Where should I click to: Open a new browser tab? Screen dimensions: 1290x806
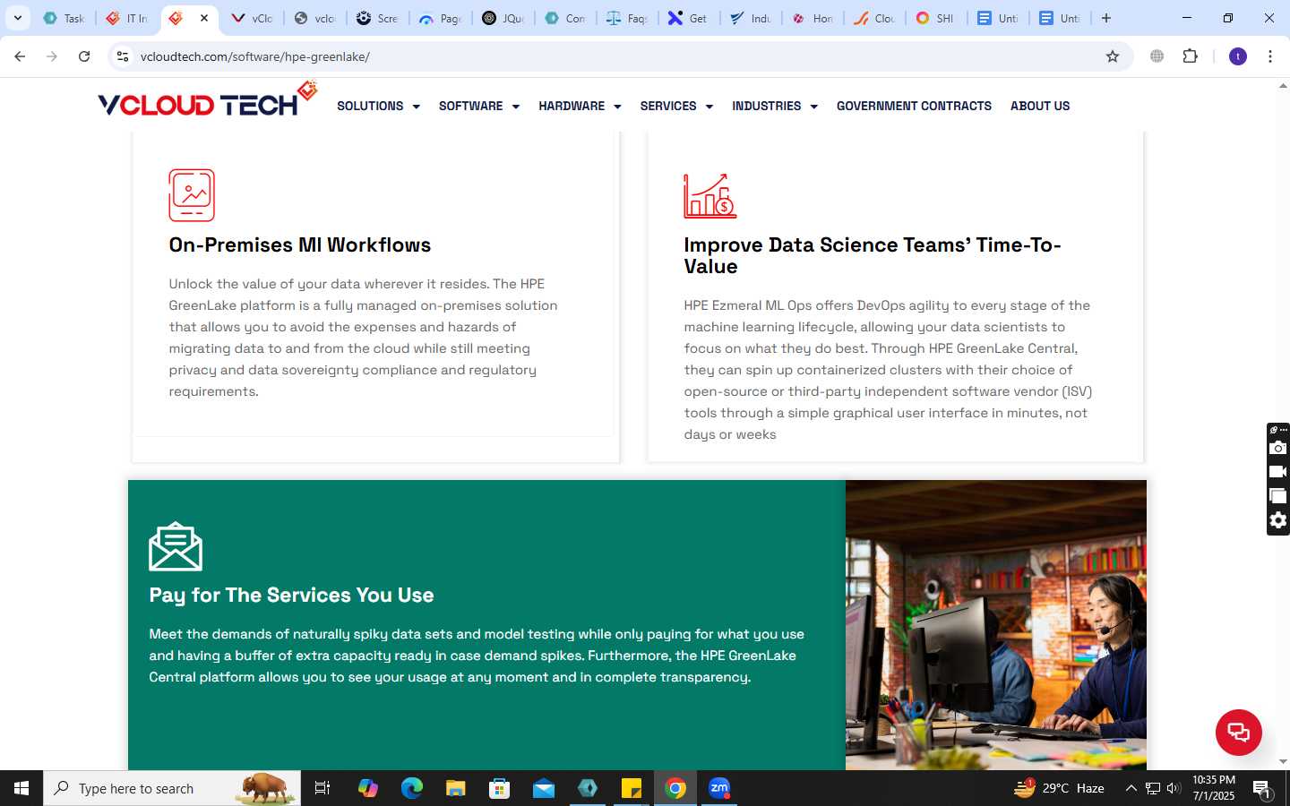(x=1106, y=18)
